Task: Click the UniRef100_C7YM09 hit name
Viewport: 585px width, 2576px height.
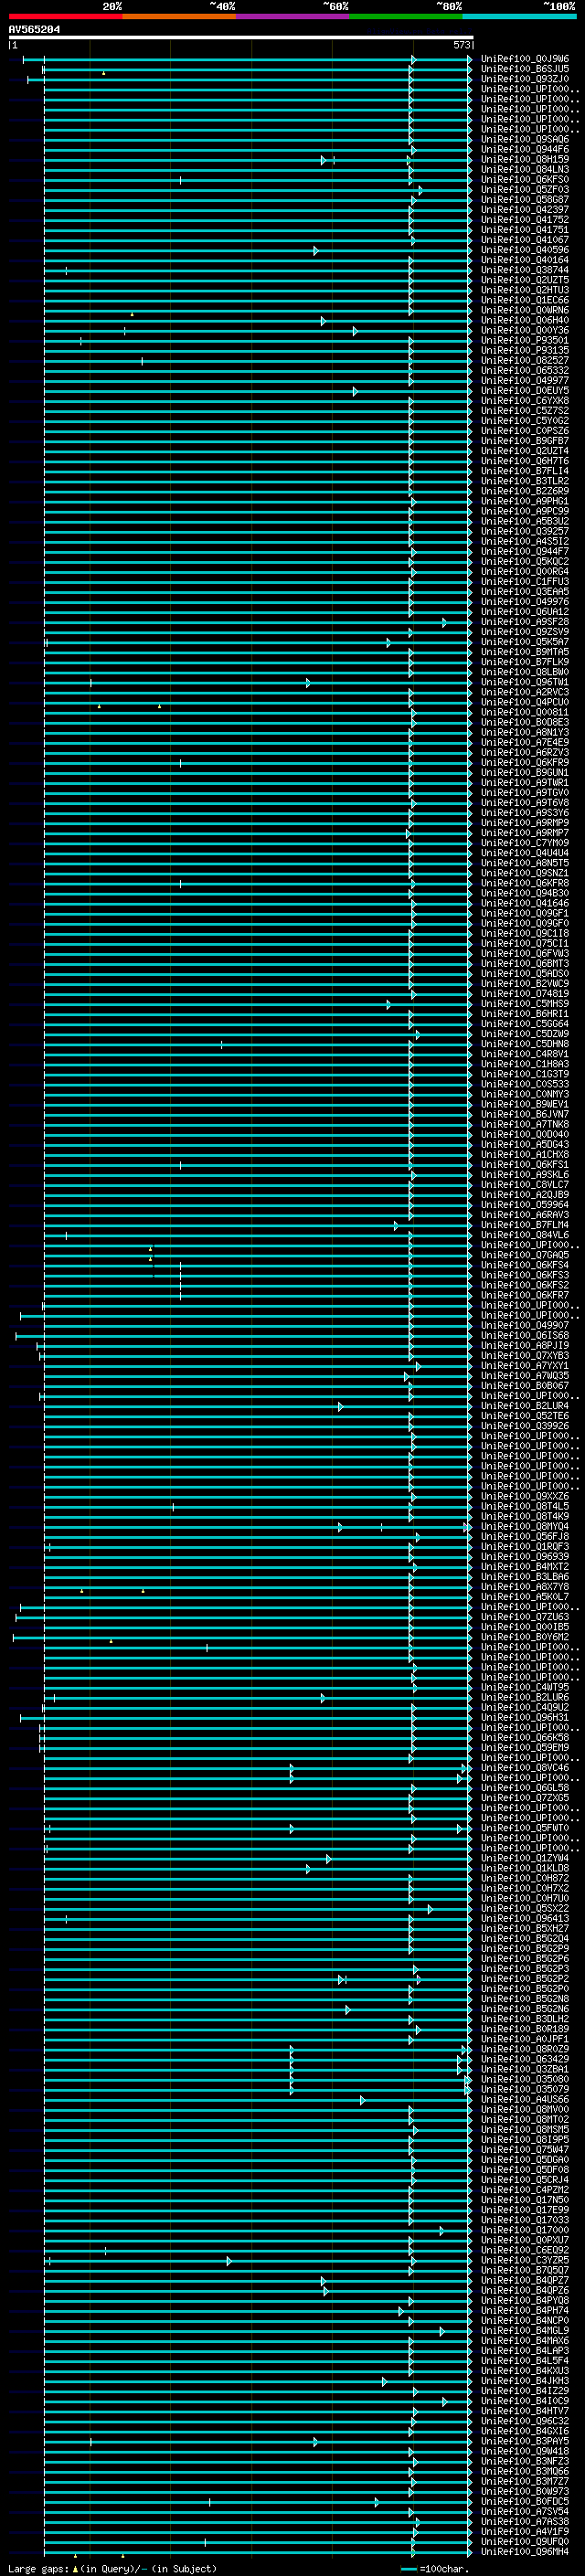Action: pyautogui.click(x=525, y=843)
